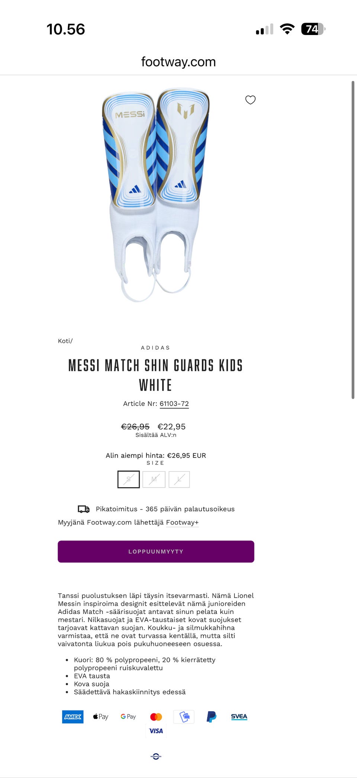Screen dimensions: 357x778
Task: Click the Google Pay logo
Action: (128, 716)
